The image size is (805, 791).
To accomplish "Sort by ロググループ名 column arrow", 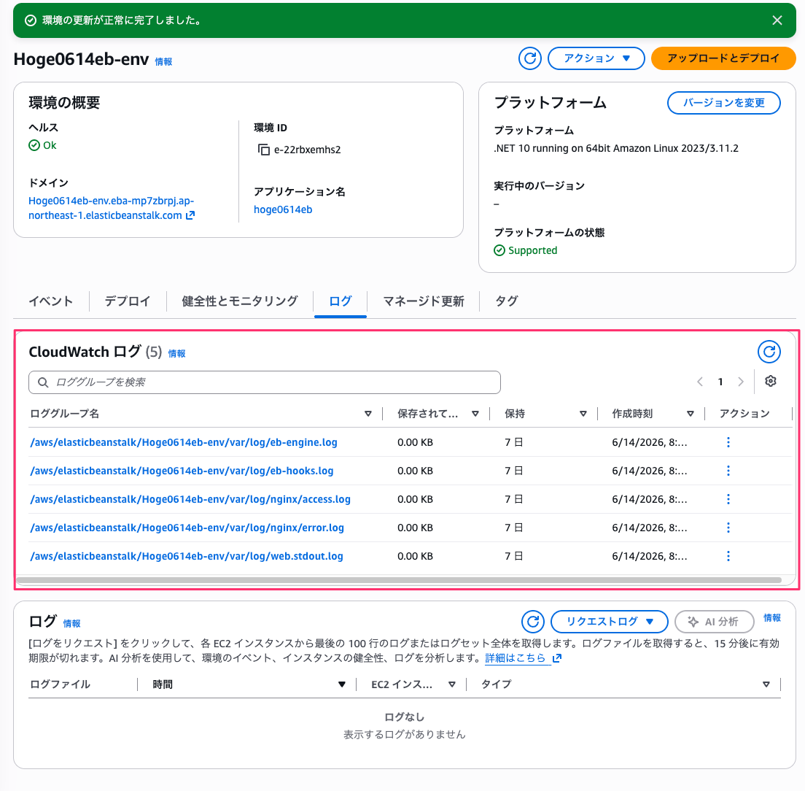I will click(368, 414).
